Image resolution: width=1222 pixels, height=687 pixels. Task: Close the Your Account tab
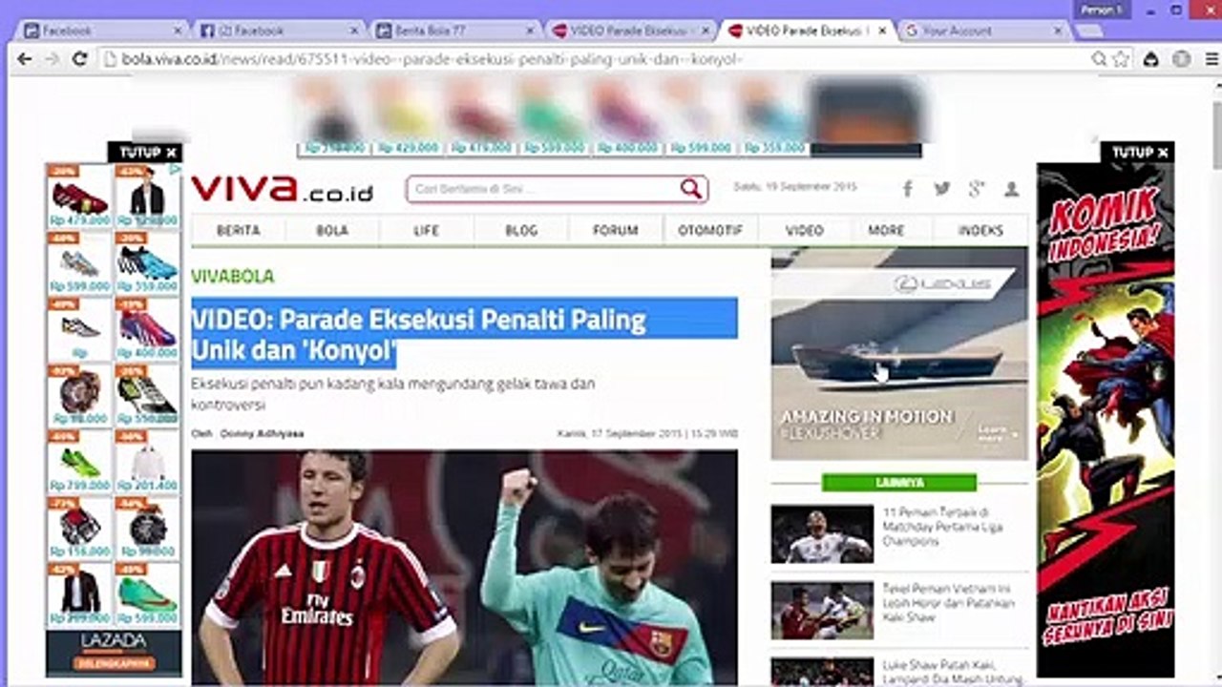1058,31
